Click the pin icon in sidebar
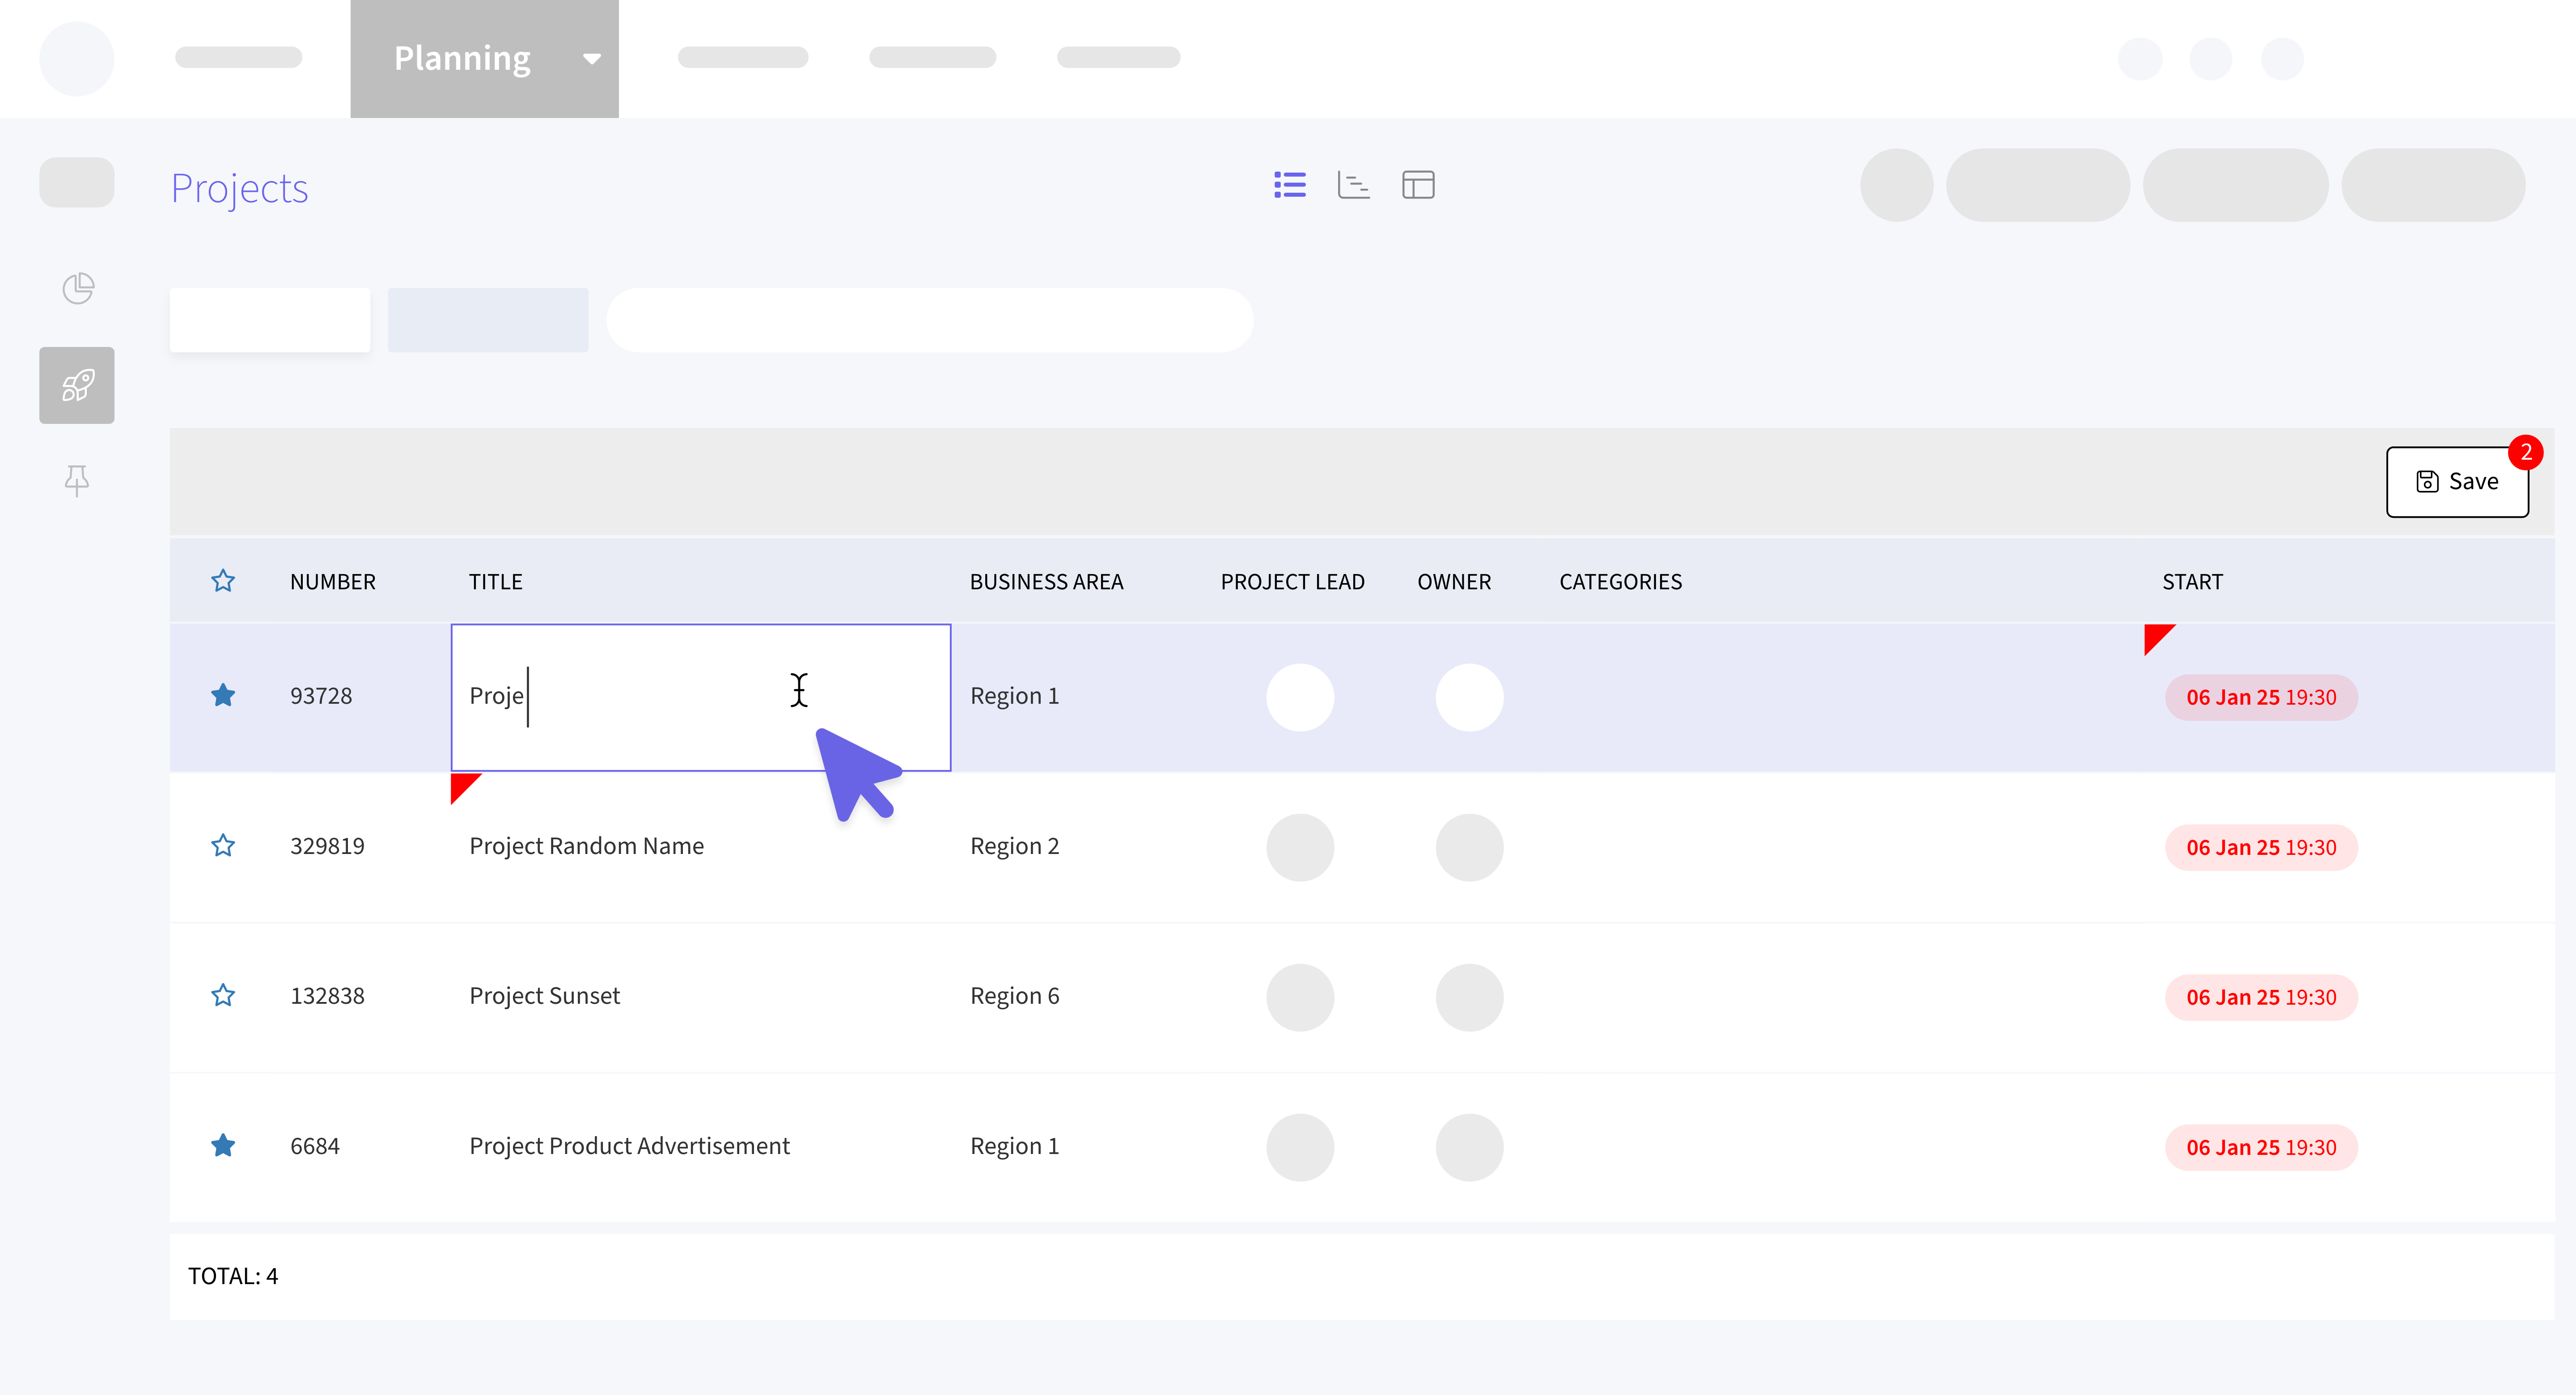This screenshot has height=1395, width=2576. point(77,480)
